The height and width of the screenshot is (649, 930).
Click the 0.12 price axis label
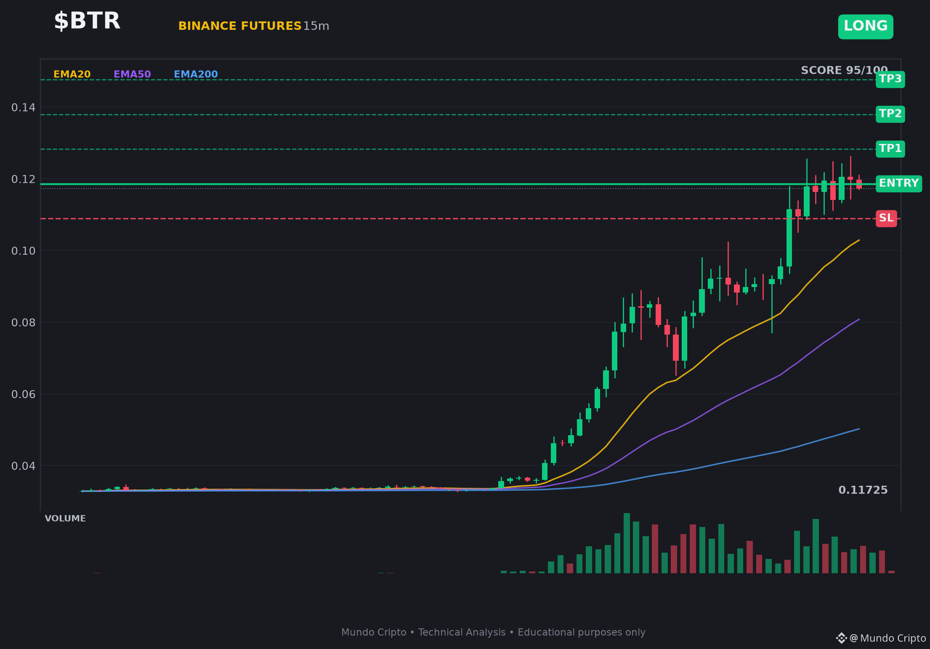click(24, 179)
